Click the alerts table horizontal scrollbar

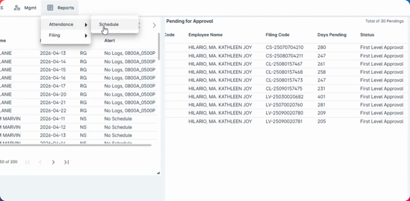[75, 145]
